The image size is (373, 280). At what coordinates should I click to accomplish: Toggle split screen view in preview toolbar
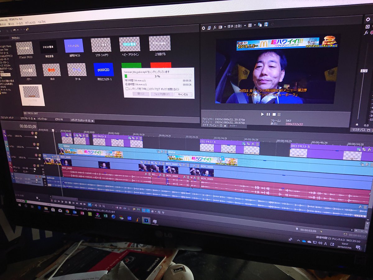220,27
